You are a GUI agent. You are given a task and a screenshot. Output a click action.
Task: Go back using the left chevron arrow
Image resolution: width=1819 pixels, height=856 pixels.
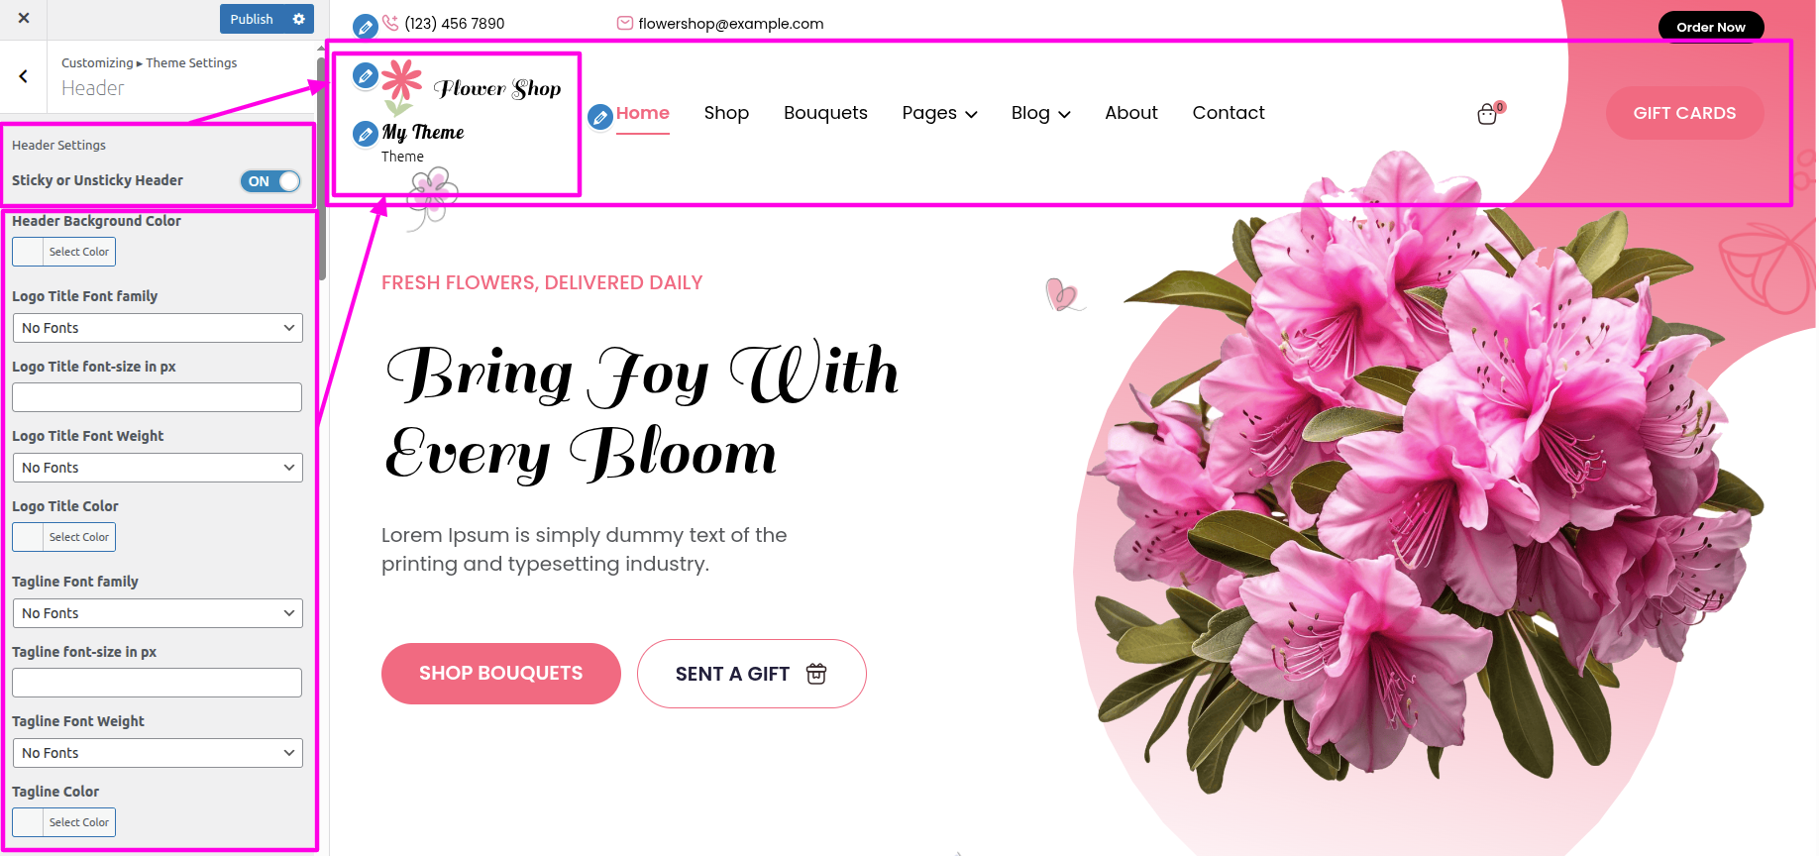click(24, 76)
